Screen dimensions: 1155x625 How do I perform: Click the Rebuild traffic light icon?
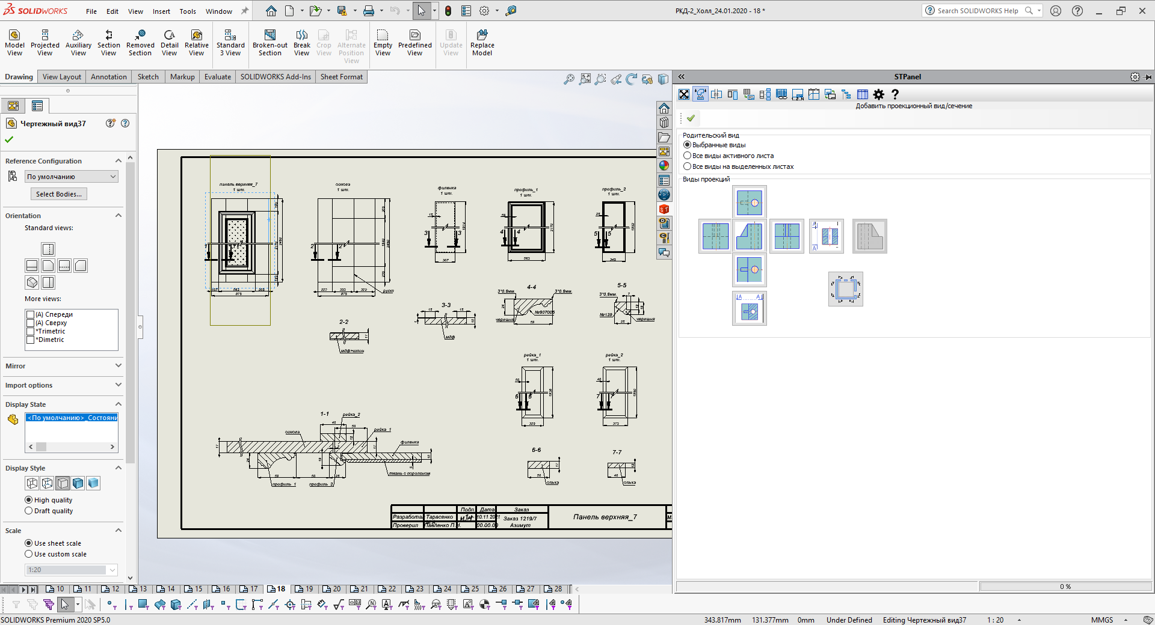point(448,11)
